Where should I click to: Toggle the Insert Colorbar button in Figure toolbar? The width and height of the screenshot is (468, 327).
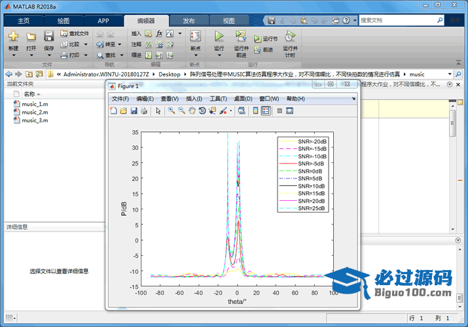[x=256, y=111]
